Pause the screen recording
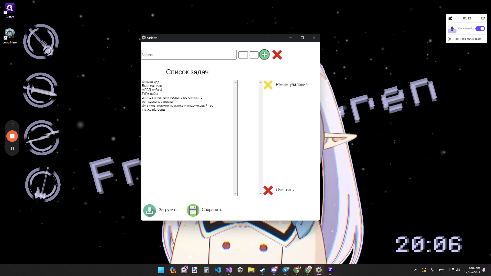The width and height of the screenshot is (491, 276). 12,148
